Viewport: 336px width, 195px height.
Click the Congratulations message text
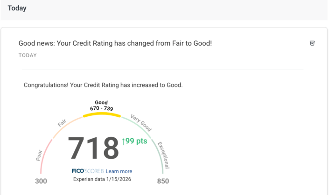point(103,85)
